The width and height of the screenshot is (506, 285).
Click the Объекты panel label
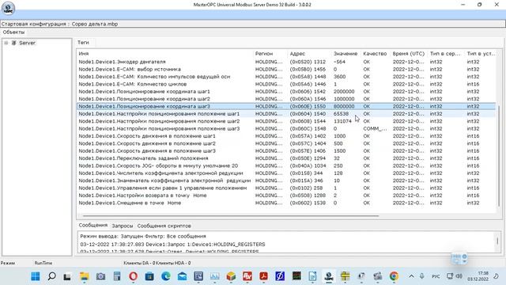point(13,32)
